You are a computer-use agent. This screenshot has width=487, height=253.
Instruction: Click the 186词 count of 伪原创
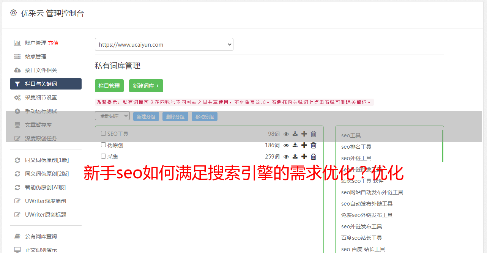pos(272,145)
